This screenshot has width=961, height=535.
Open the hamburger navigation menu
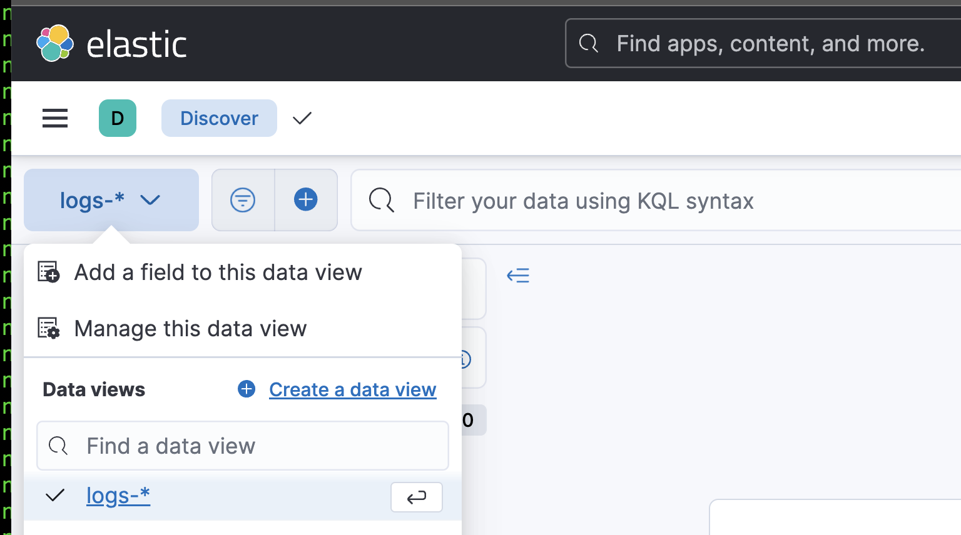point(55,118)
